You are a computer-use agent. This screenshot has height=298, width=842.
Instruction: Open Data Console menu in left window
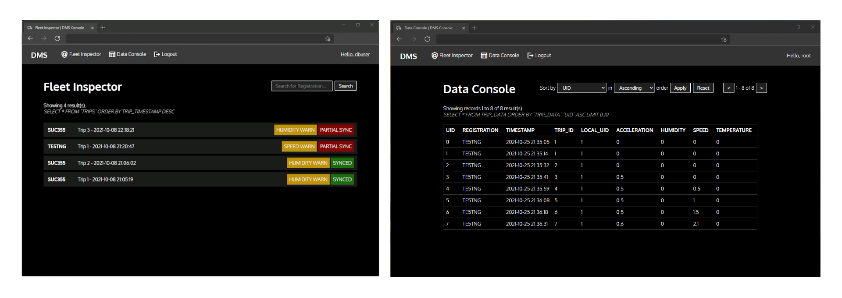tap(128, 54)
